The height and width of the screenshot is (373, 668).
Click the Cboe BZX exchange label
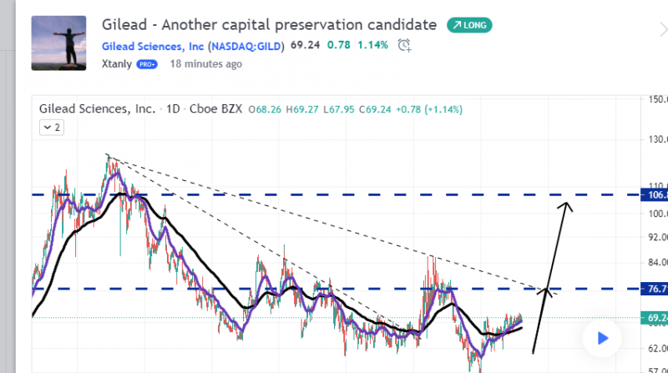coord(217,108)
